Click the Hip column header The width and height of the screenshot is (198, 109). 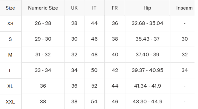point(147,8)
